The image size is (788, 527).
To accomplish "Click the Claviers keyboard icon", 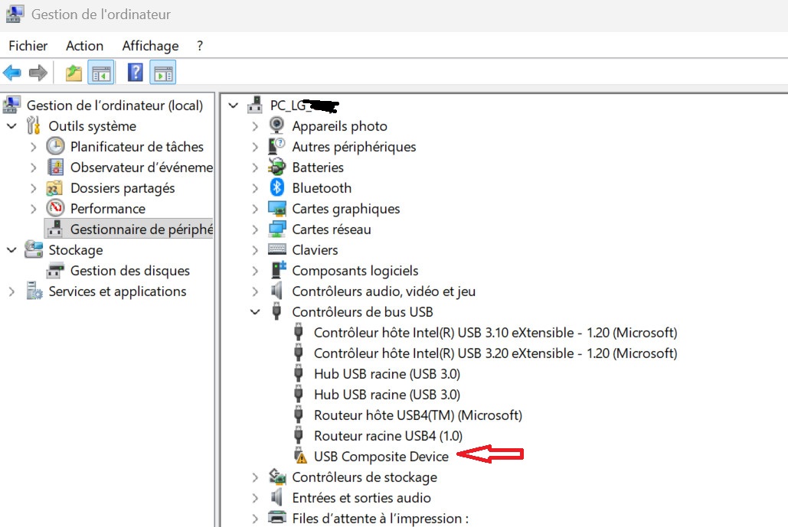I will pyautogui.click(x=277, y=249).
